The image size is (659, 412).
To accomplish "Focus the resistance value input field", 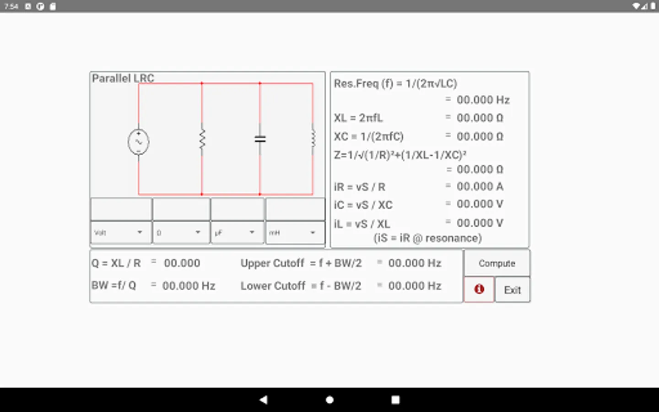I will [181, 209].
